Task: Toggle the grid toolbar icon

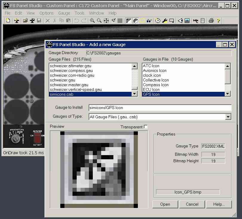Action: pyautogui.click(x=120, y=21)
